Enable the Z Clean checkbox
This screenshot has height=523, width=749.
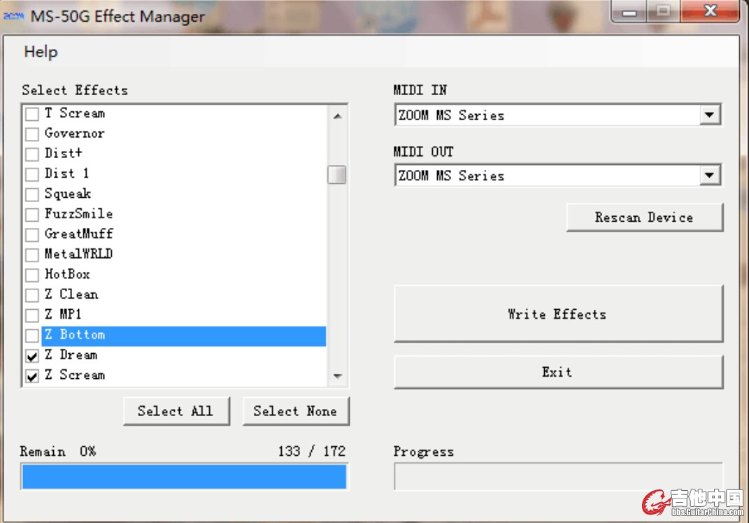tap(32, 295)
